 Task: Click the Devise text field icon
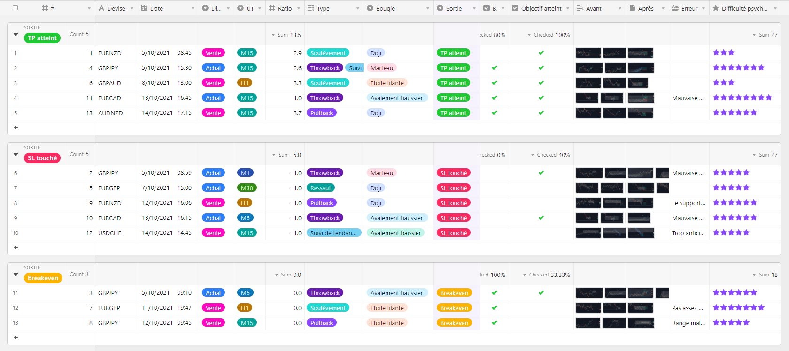[101, 8]
